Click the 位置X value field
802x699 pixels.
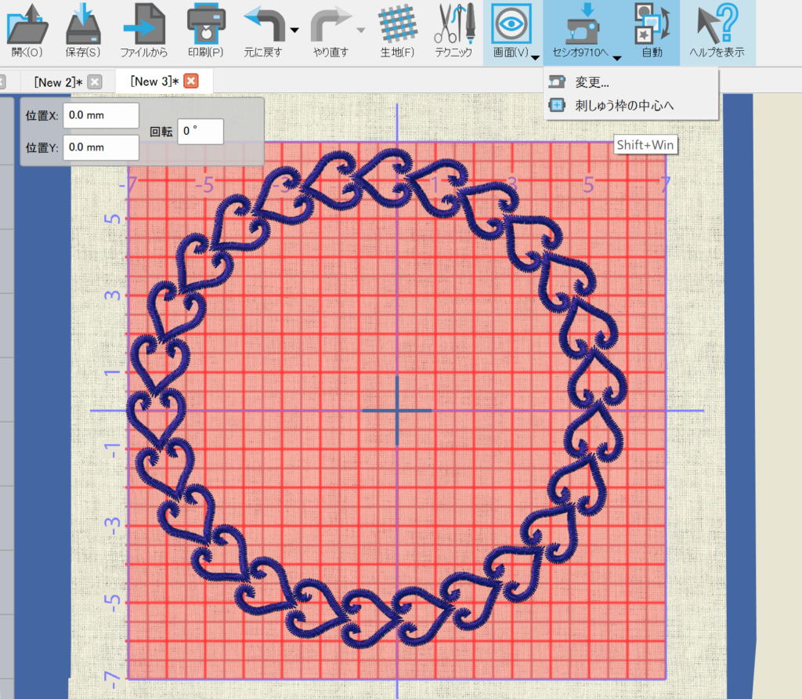[101, 114]
